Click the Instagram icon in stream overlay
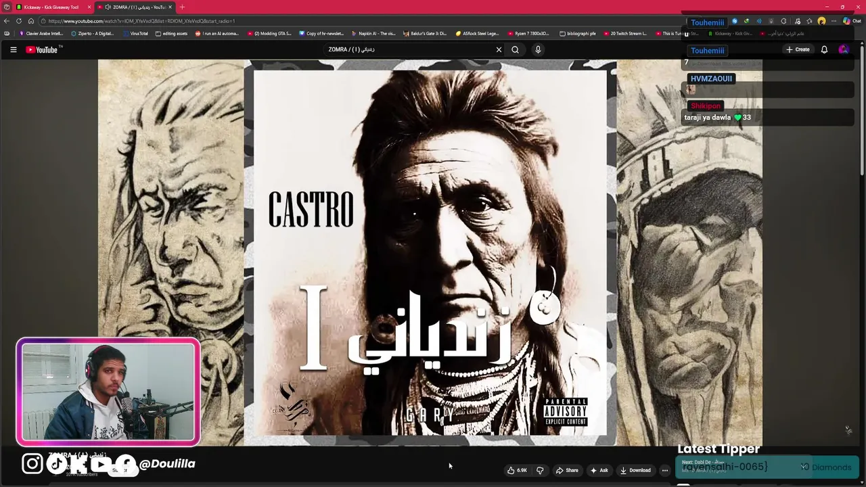Viewport: 866px width, 487px height. 32,463
